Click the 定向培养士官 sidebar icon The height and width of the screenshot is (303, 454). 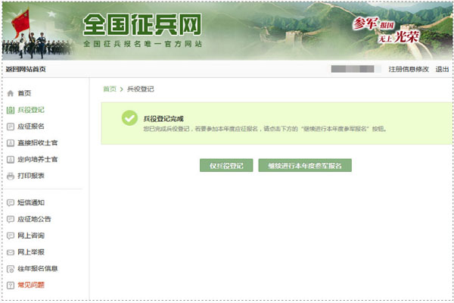[11, 160]
